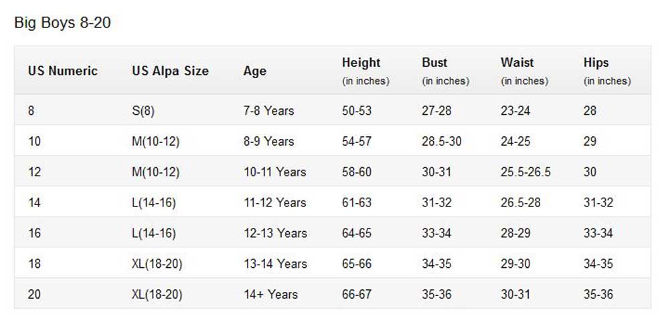Select the 28.5-30 bust cell
The height and width of the screenshot is (320, 670).
442,141
